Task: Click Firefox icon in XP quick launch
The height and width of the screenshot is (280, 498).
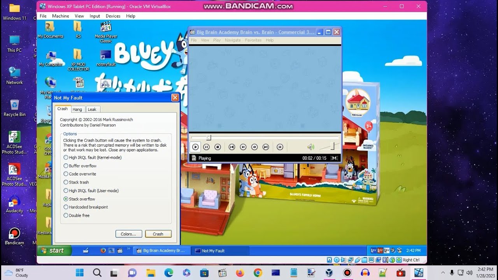Action: [103, 251]
